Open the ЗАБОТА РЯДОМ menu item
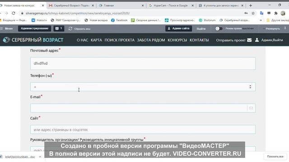The width and height of the screenshot is (289, 162). (x=151, y=40)
